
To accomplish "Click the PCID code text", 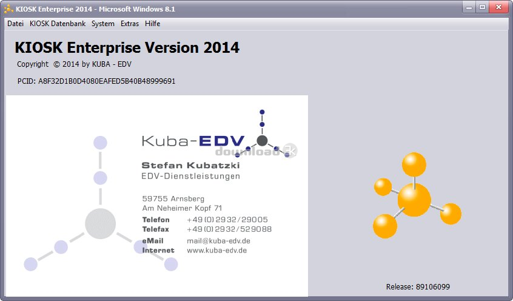I will pyautogui.click(x=96, y=81).
